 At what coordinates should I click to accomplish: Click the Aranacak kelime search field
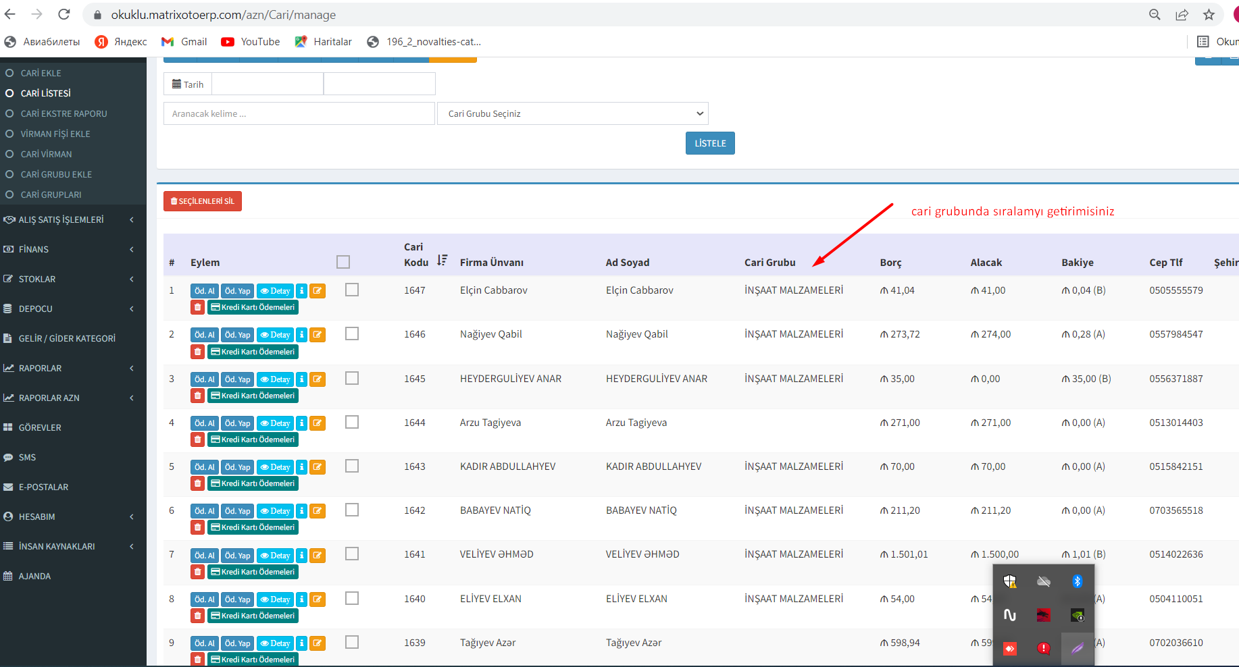[x=299, y=113]
